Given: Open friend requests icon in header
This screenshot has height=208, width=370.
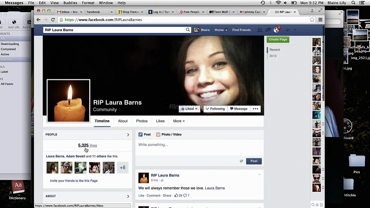Looking at the screenshot, I should [x=260, y=30].
